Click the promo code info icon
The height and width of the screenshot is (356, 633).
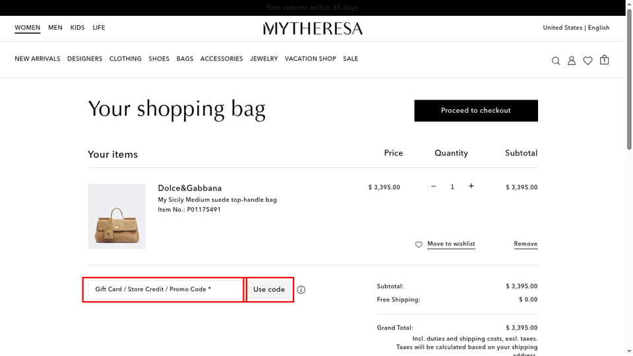click(301, 289)
